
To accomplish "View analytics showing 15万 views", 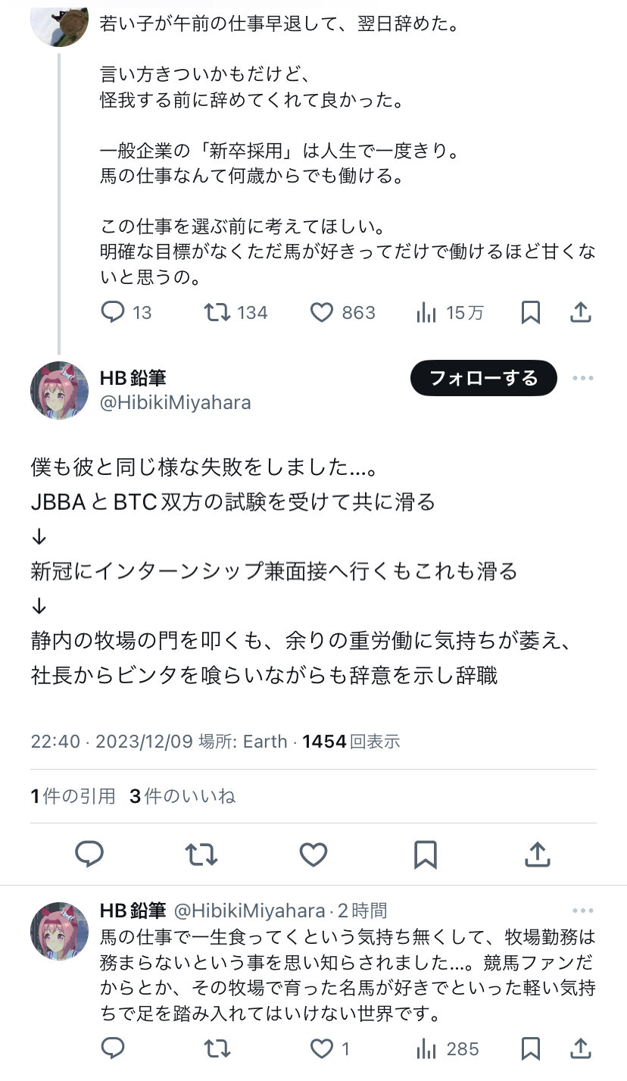I will click(427, 312).
